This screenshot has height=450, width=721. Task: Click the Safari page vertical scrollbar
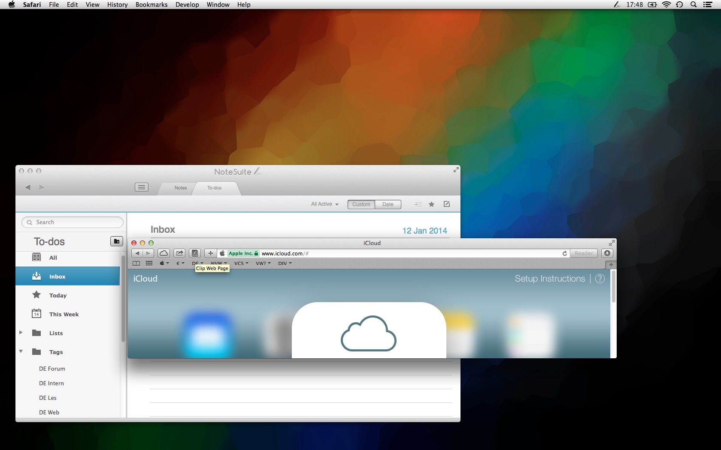coord(613,287)
